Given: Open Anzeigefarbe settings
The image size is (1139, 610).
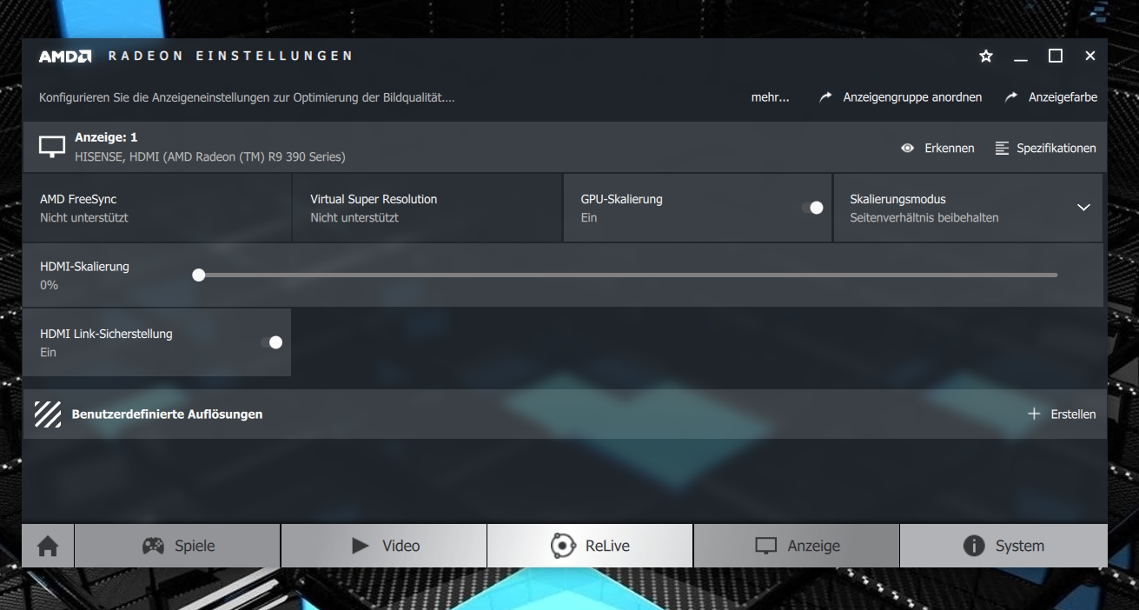Looking at the screenshot, I should point(1063,97).
